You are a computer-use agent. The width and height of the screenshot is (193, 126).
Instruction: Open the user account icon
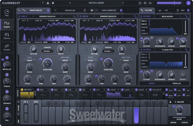48,3
